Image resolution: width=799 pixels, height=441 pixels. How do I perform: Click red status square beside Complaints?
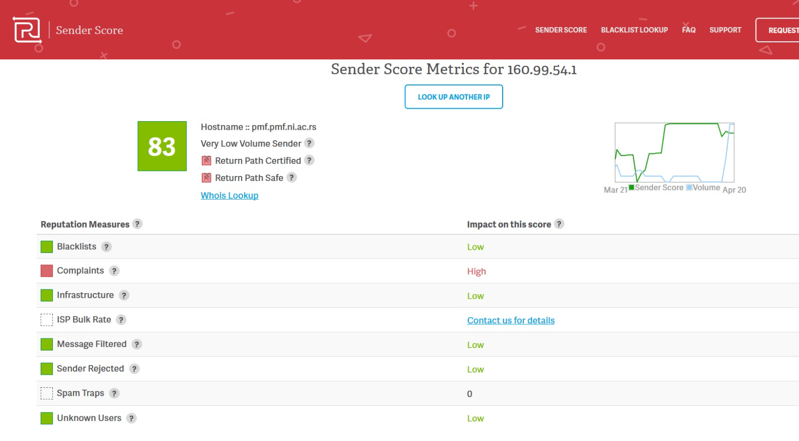pyautogui.click(x=47, y=271)
